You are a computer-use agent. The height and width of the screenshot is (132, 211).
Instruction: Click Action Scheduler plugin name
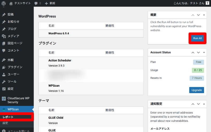(60, 60)
